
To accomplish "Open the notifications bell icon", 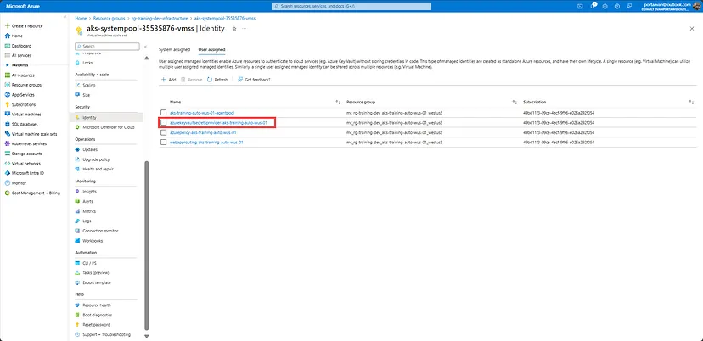I will (x=593, y=6).
